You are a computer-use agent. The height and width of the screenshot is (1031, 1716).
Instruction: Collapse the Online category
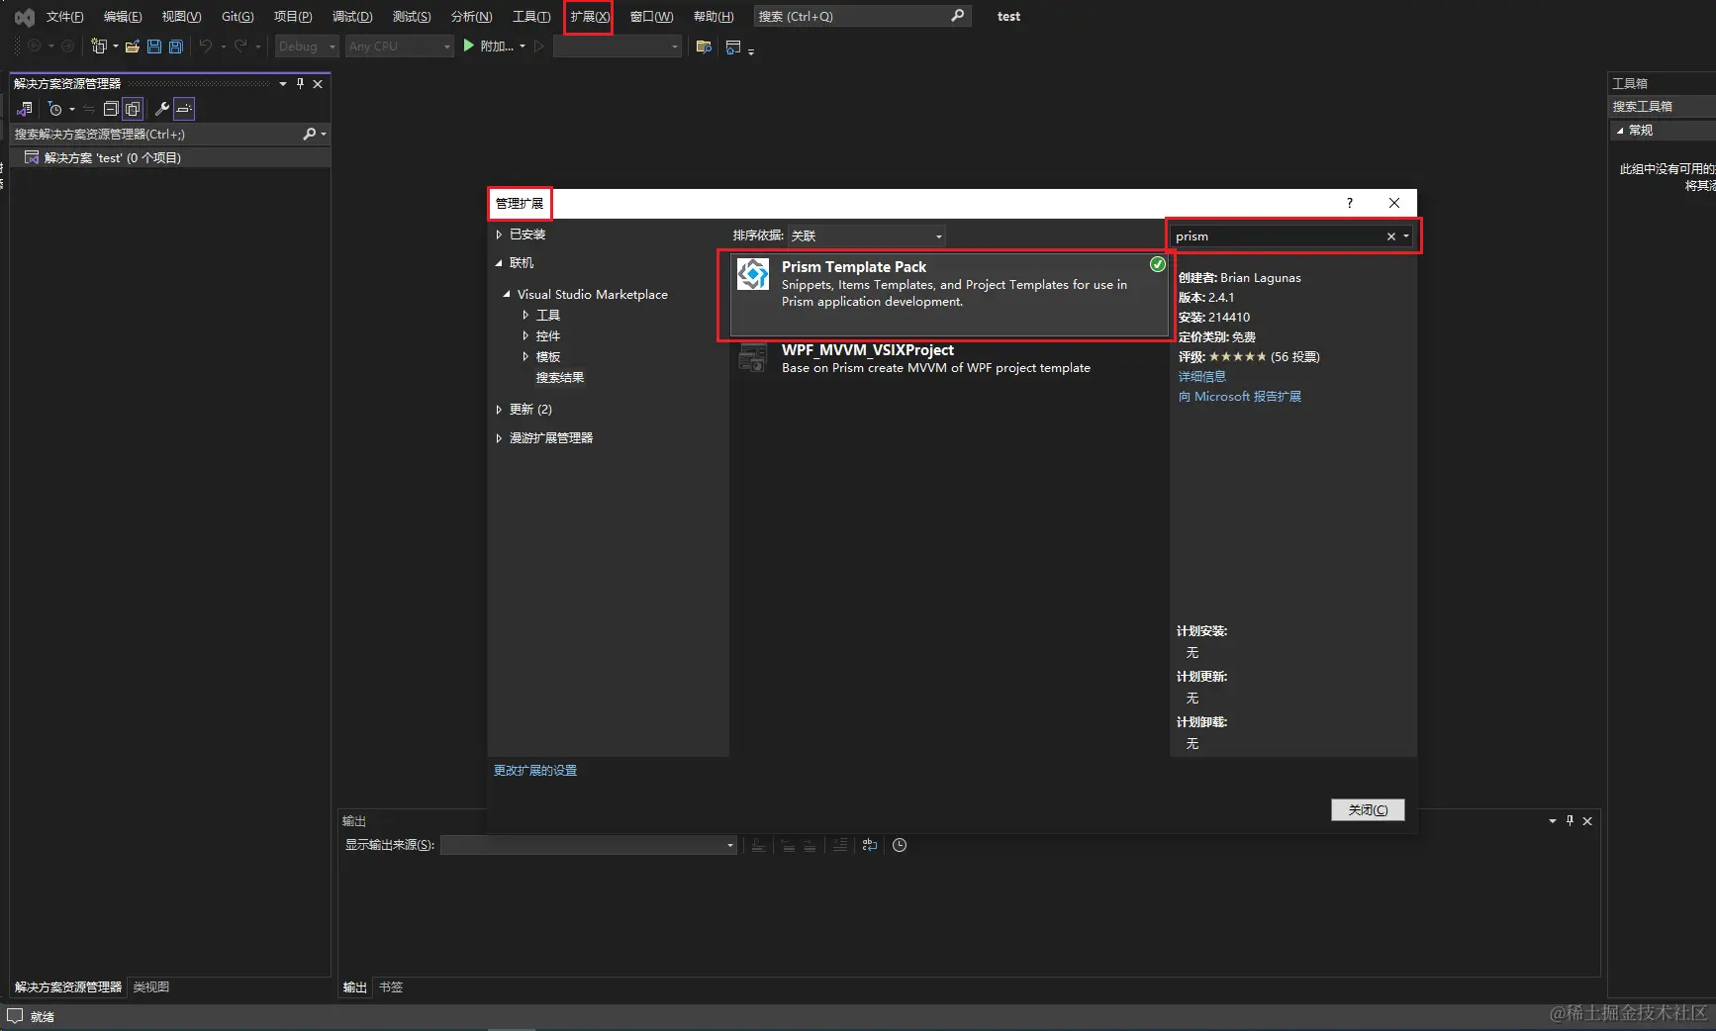[500, 263]
